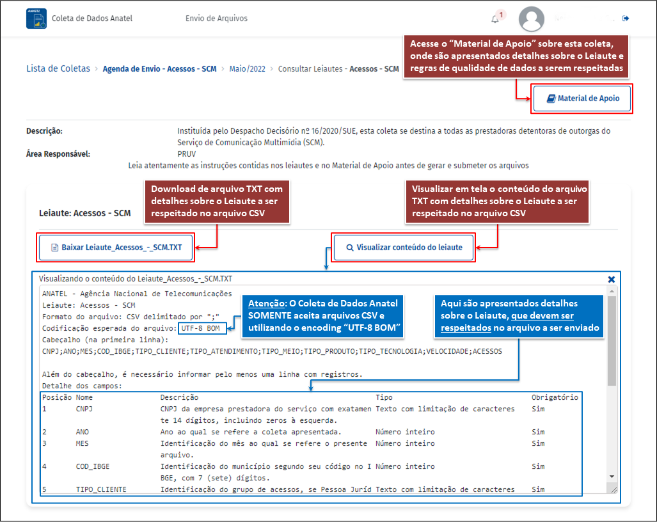Open Agenda de Envio - Acessos - SCM breadcrumb
The image size is (657, 522).
(159, 68)
